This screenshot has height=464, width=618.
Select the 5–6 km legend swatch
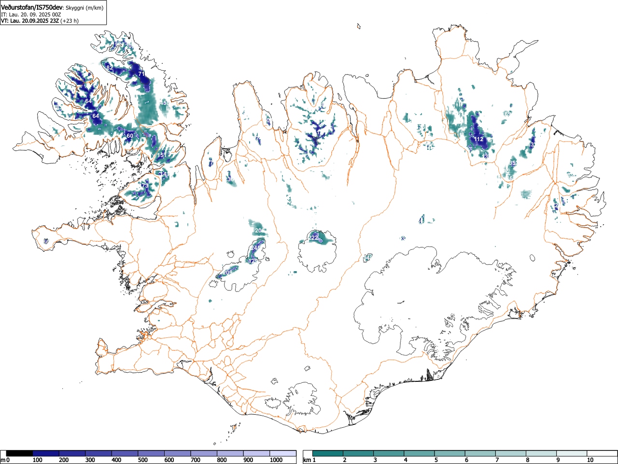pyautogui.click(x=450, y=453)
